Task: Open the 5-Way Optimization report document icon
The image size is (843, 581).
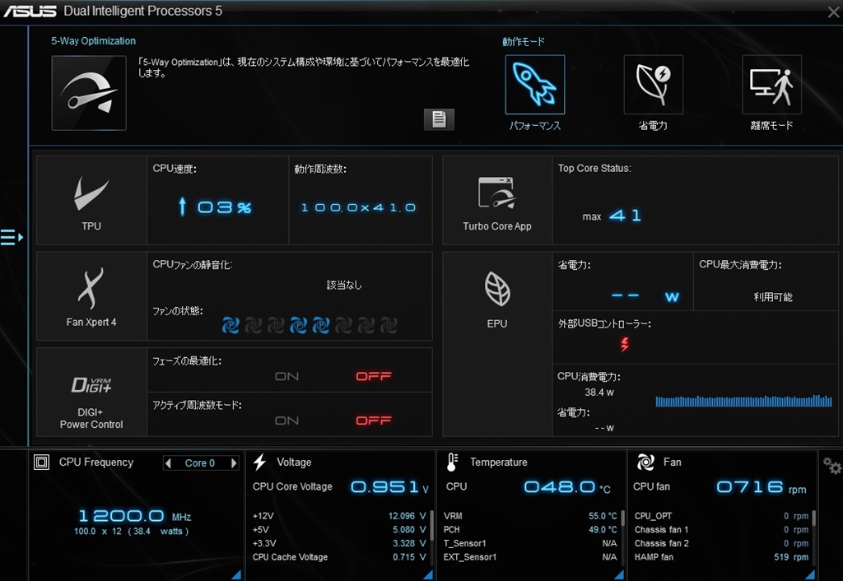Action: click(439, 119)
